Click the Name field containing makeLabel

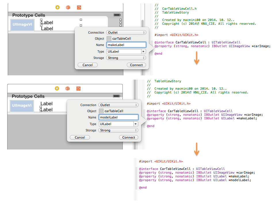[x=126, y=45]
